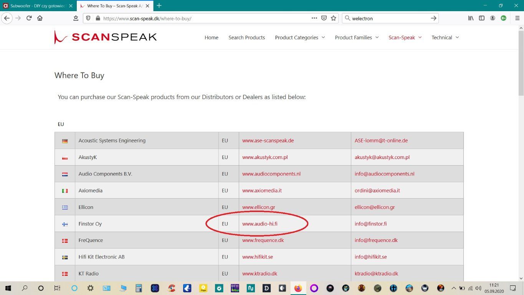Select the Where To Buy tab
The image size is (524, 295).
(x=114, y=6)
